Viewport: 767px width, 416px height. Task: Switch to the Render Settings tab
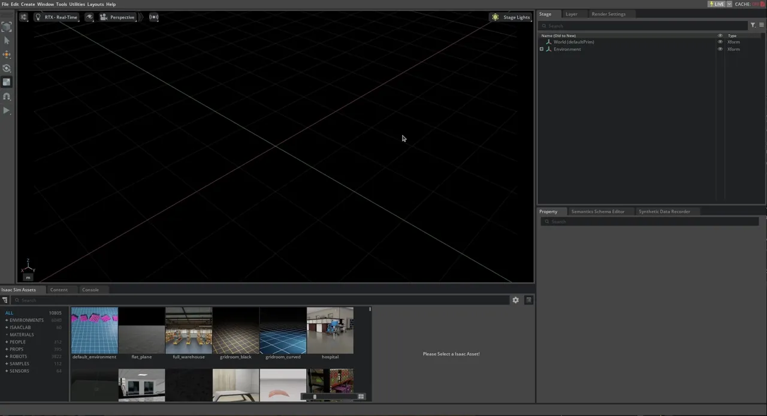608,14
